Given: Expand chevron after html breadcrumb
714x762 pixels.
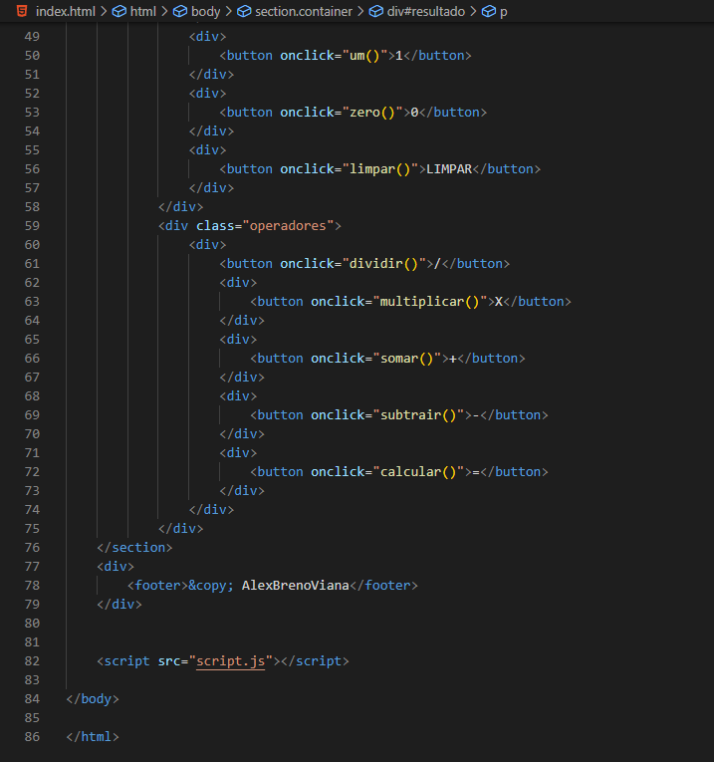Looking at the screenshot, I should pyautogui.click(x=164, y=11).
